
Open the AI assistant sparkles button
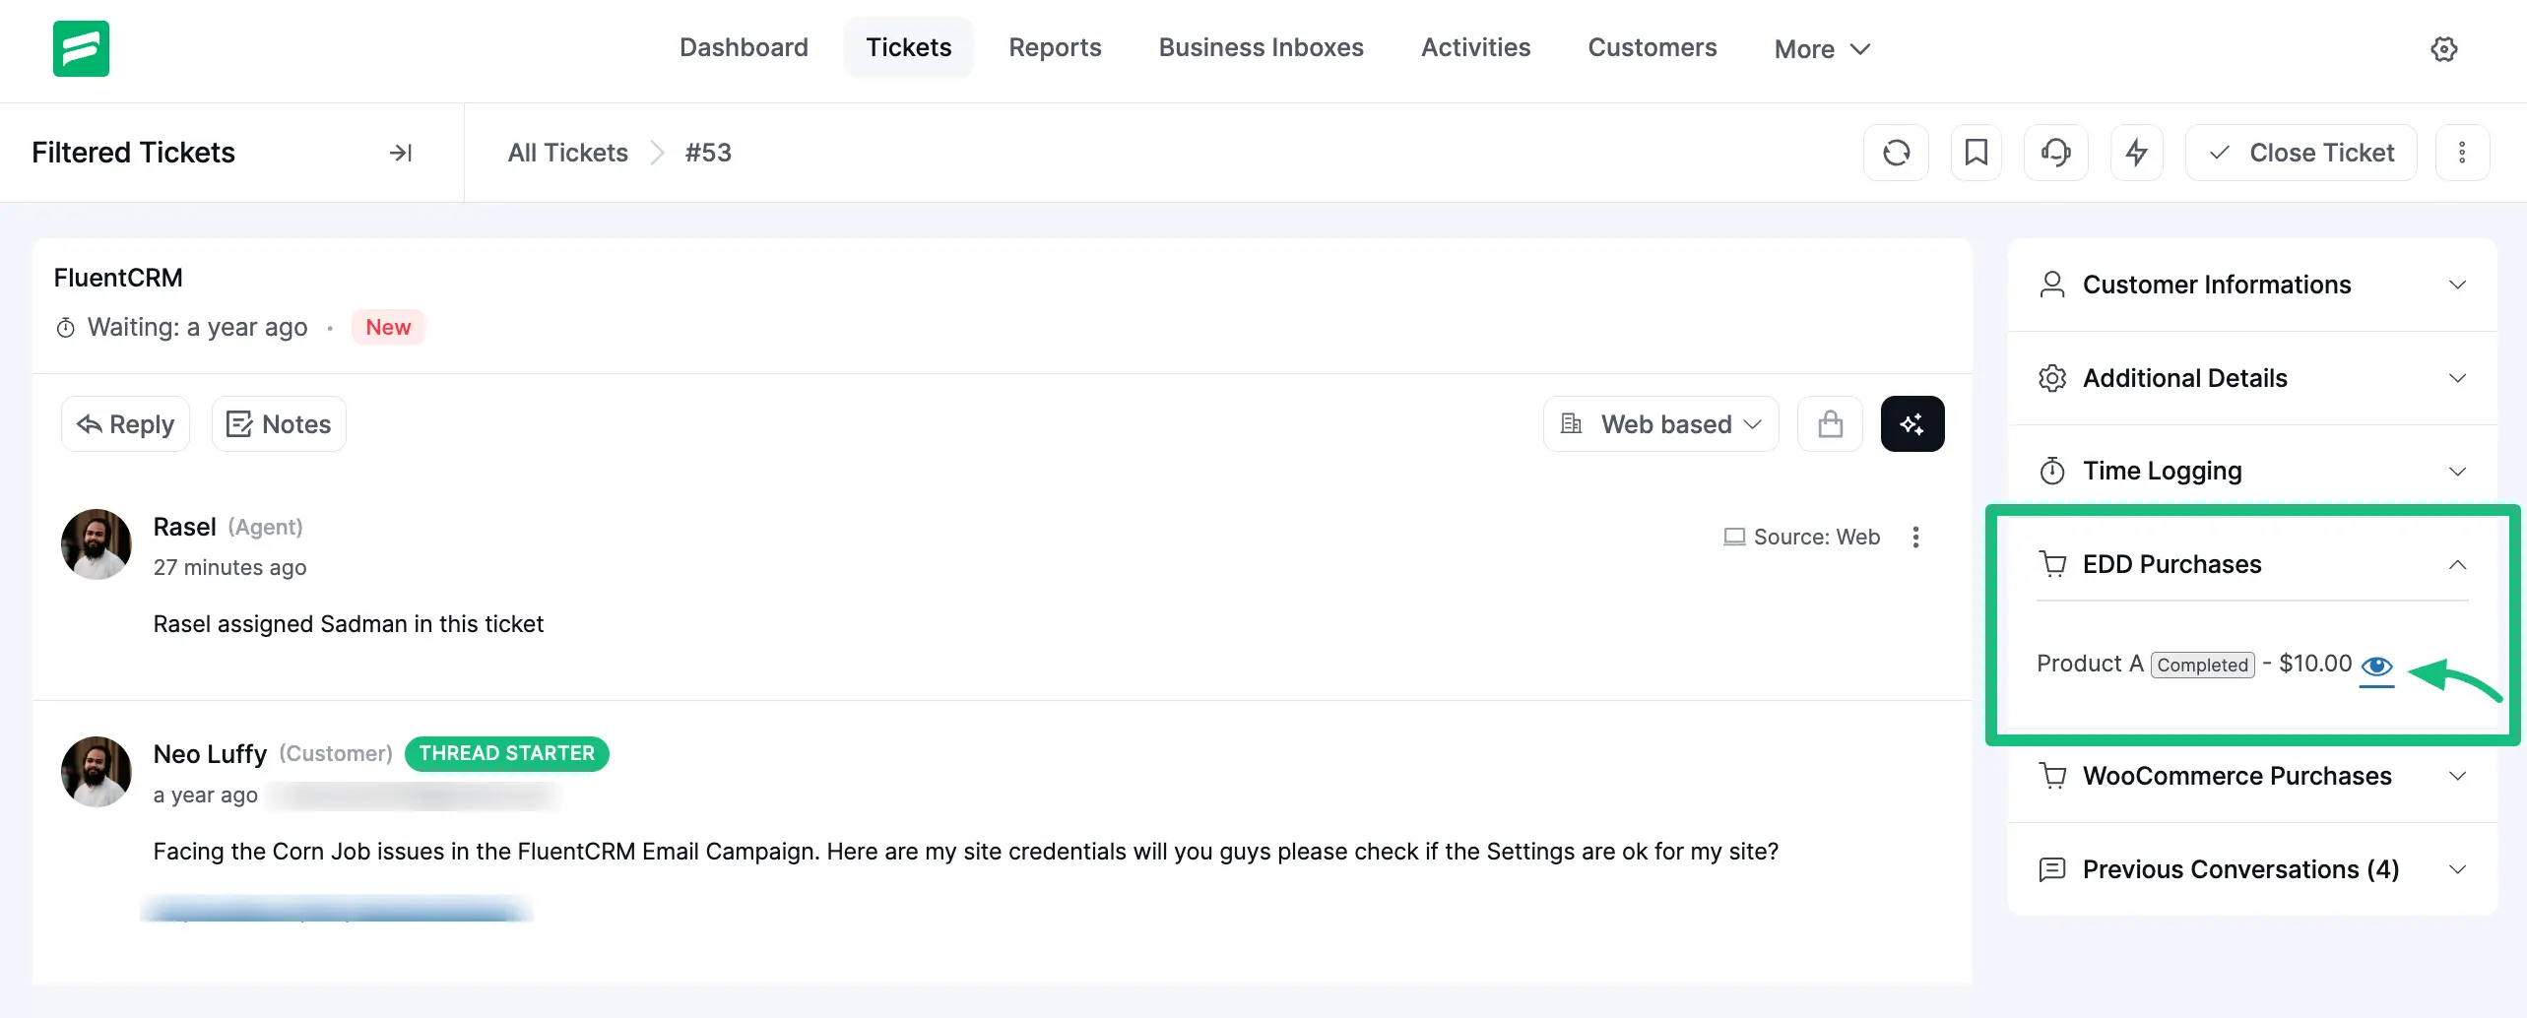click(1912, 423)
